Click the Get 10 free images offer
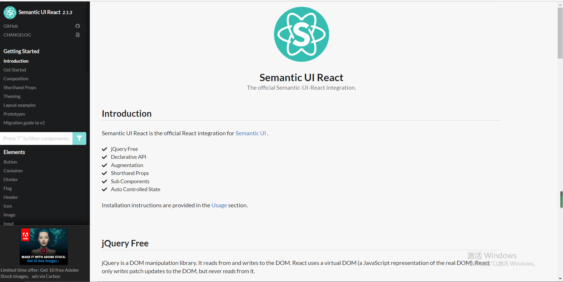 [43, 261]
